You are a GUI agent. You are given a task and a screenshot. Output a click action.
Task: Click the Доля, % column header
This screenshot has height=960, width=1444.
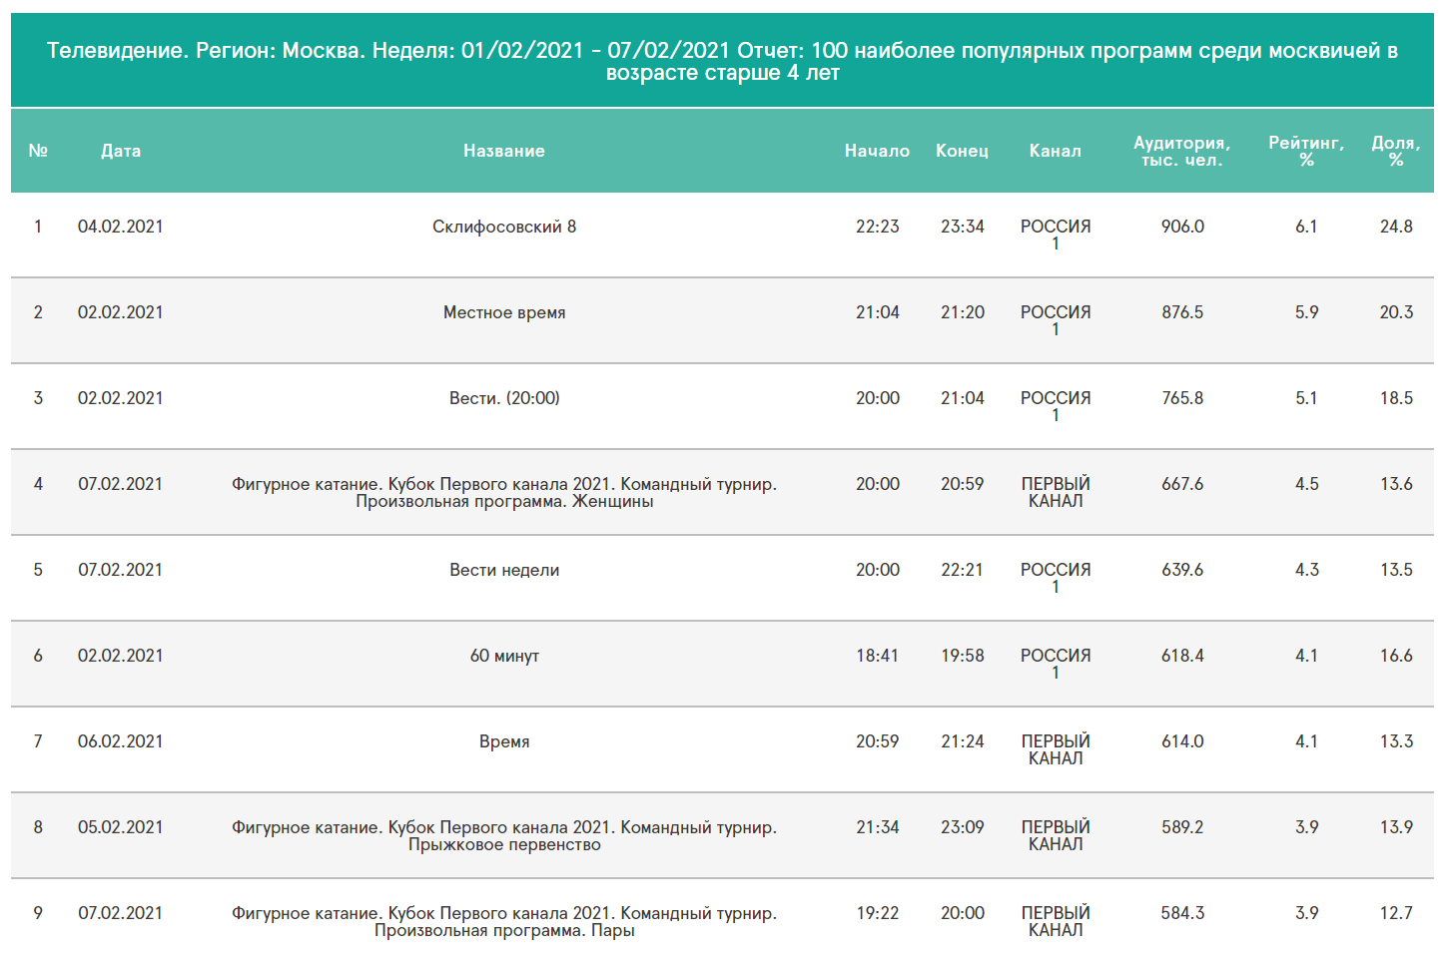(x=1395, y=151)
